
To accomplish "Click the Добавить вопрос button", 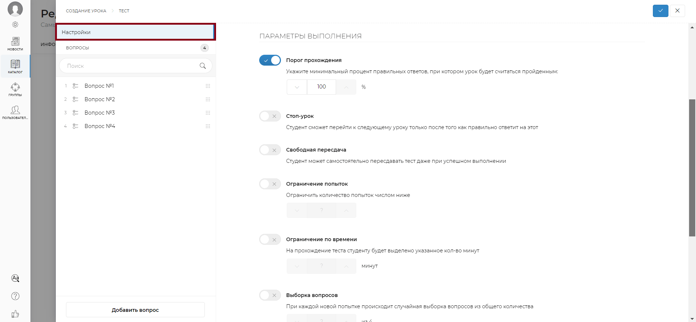I will tap(135, 310).
